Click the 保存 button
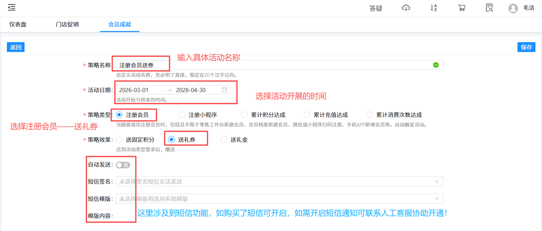The height and width of the screenshot is (231, 542). 526,47
